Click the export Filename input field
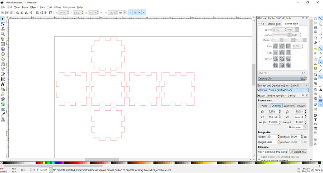 [273, 152]
